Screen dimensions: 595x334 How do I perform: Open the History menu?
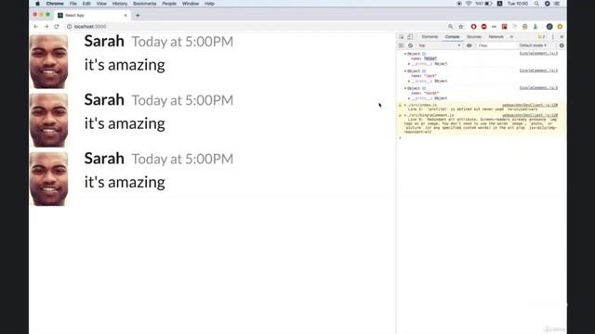pos(120,4)
